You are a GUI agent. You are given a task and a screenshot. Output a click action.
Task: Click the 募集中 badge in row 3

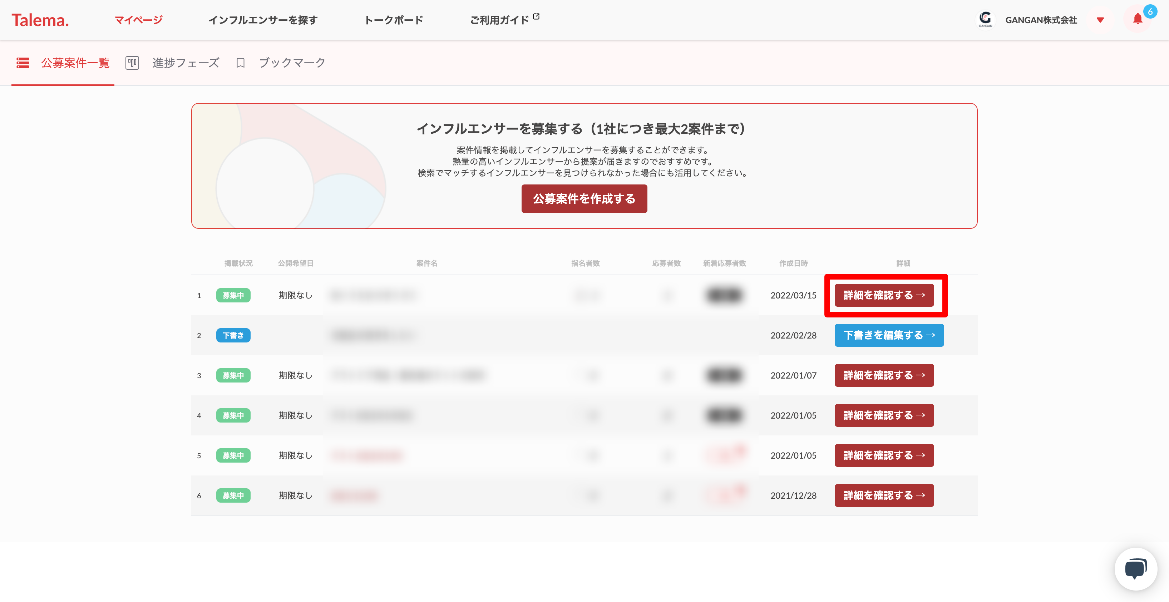(233, 376)
